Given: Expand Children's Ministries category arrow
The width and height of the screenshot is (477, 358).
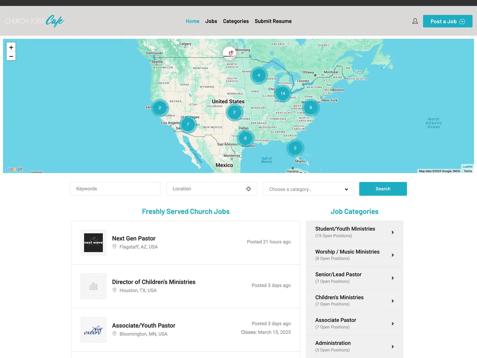Looking at the screenshot, I should 393,301.
